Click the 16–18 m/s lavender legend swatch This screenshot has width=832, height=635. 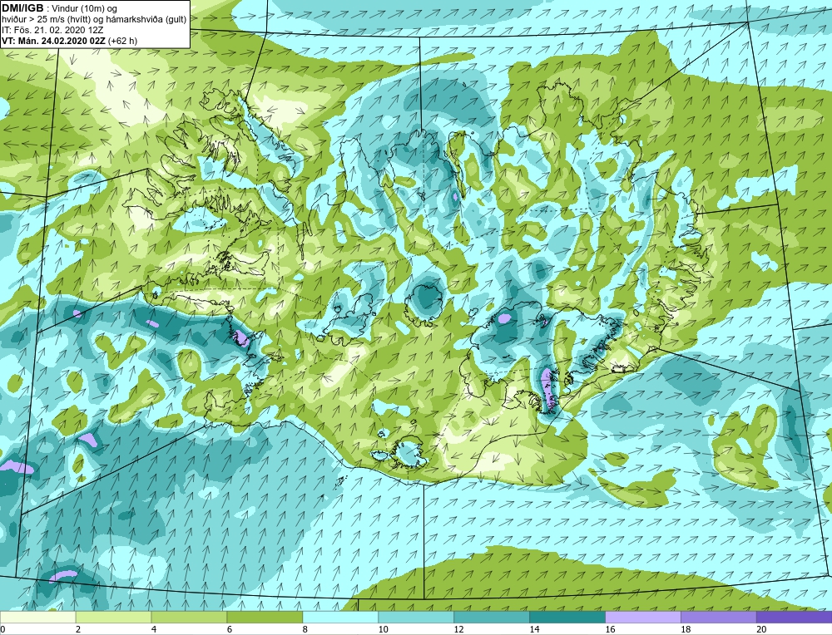click(643, 617)
